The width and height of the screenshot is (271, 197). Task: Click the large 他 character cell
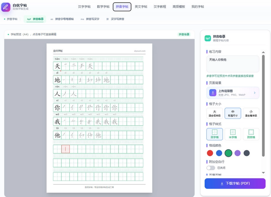pyautogui.click(x=57, y=135)
